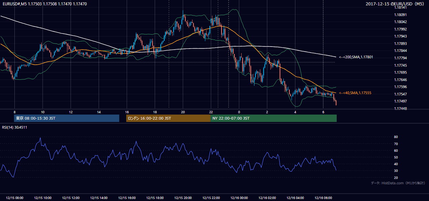
Task: Click hour tick 20 below the price chart
Action: 183,112
